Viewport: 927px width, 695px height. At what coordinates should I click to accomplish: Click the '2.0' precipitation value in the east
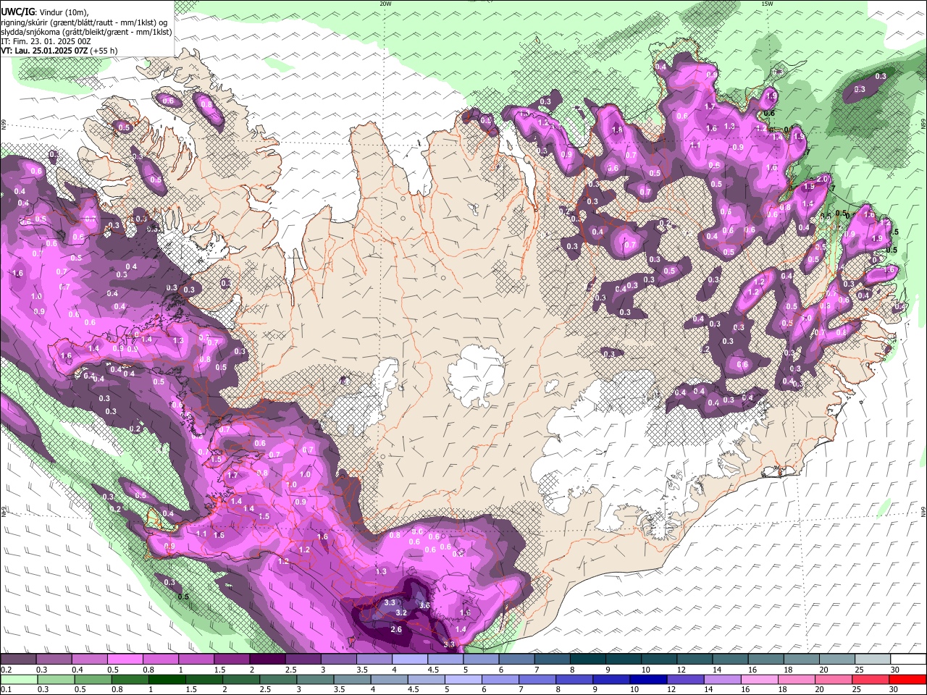[x=823, y=179]
